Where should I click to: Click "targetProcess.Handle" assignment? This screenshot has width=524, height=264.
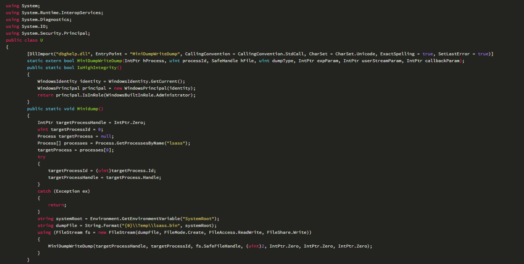pos(132,178)
